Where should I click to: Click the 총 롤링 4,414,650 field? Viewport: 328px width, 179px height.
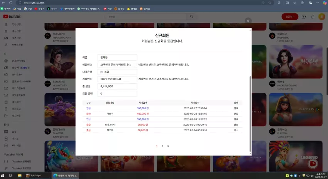point(117,86)
